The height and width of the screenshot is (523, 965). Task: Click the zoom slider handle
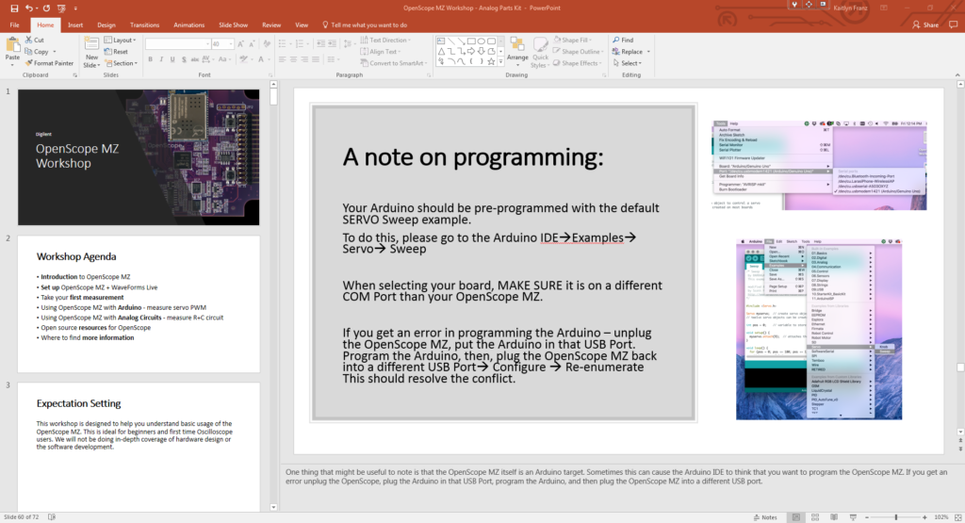point(896,517)
